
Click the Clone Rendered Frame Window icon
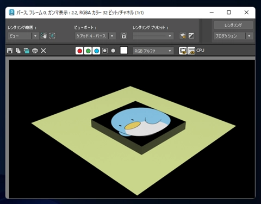point(27,51)
